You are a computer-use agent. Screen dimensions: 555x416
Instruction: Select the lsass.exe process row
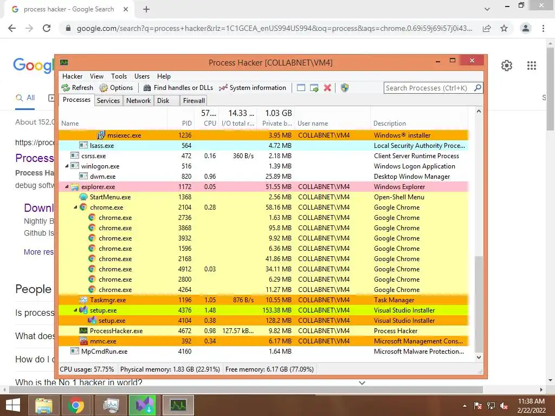263,145
